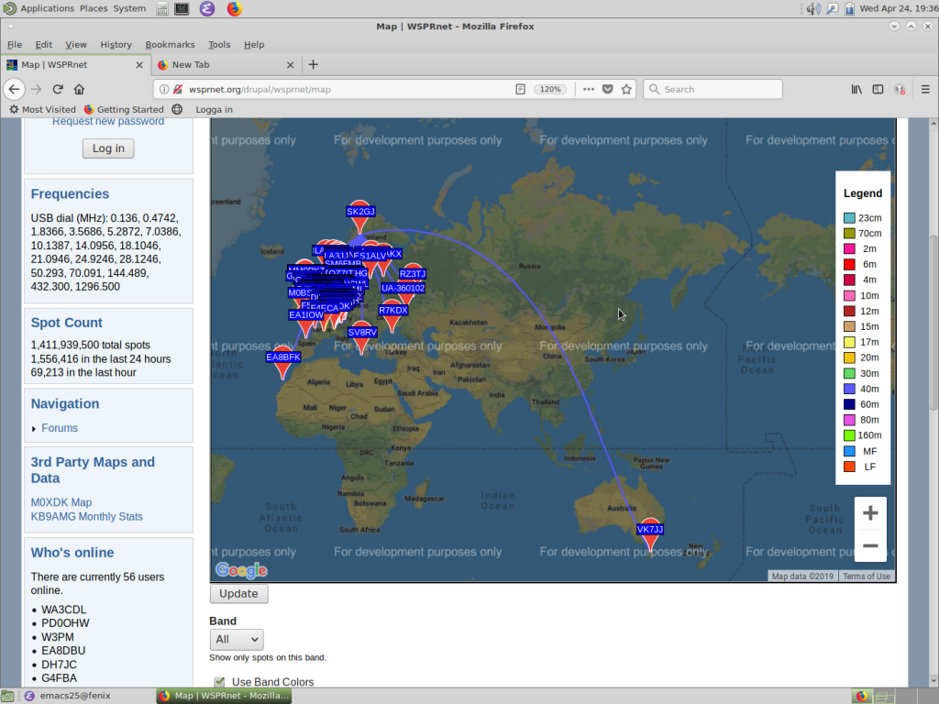
Task: Zoom out of the map with minus
Action: tap(870, 546)
